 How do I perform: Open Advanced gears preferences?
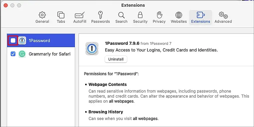point(223,17)
